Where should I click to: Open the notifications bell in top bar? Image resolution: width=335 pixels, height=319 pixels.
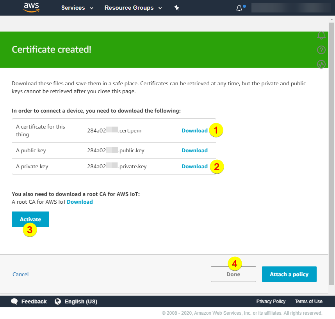click(239, 8)
